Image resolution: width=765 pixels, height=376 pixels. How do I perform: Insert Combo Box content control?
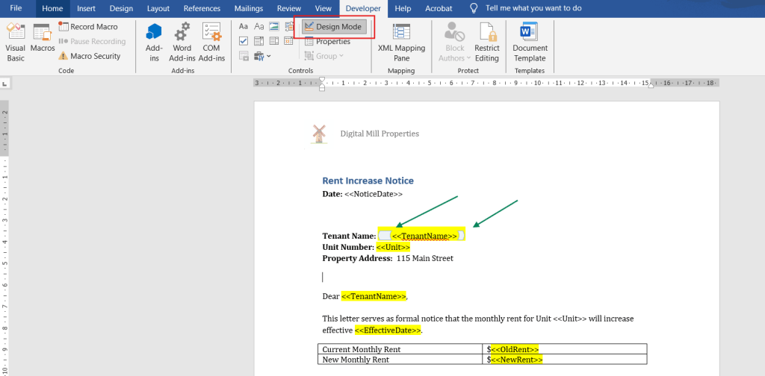tap(259, 41)
